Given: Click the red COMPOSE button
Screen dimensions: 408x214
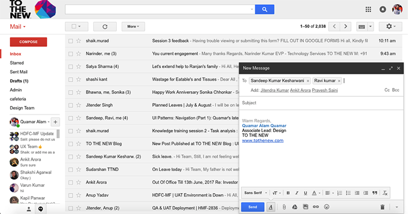Looking at the screenshot, I should tap(28, 42).
